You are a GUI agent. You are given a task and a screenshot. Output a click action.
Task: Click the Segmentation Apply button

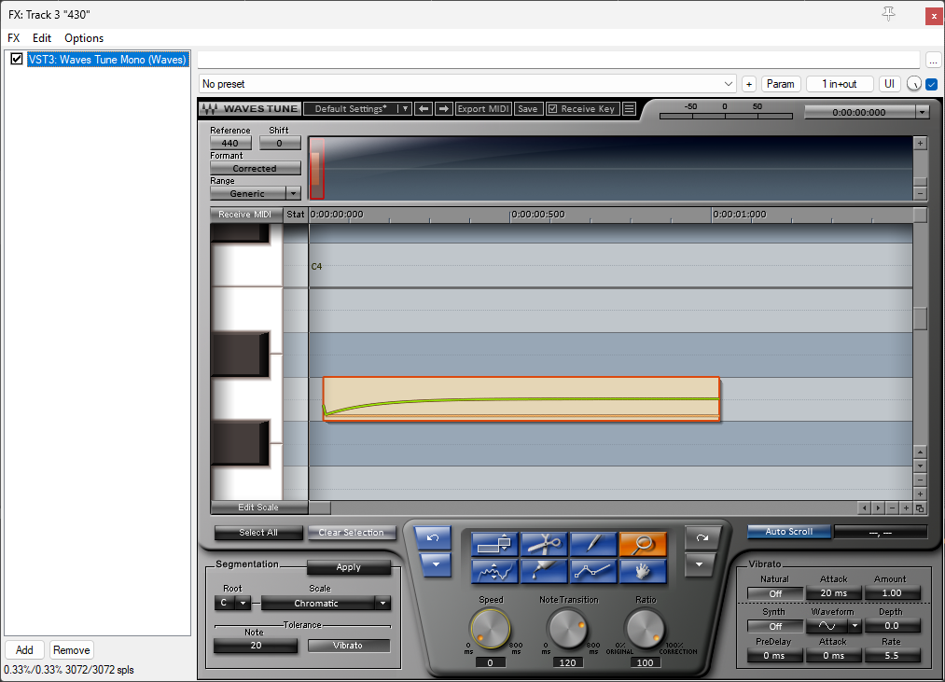pos(348,567)
